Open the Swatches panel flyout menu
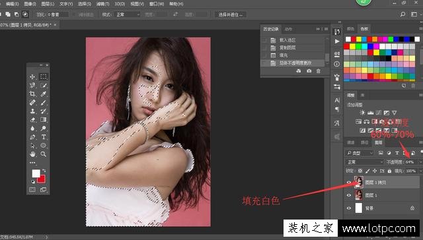This screenshot has width=423, height=240. (x=421, y=29)
